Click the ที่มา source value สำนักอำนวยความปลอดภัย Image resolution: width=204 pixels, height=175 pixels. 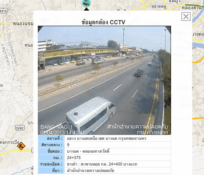point(90,171)
